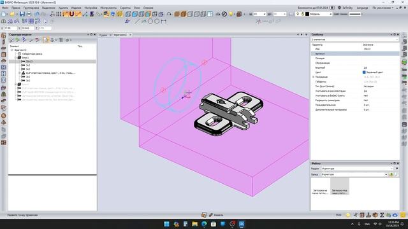Click the Sigma summary icon in status bar
Viewport: 408px width, 229px height.
(382, 215)
